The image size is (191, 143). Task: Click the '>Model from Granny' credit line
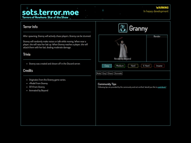[x=38, y=83]
